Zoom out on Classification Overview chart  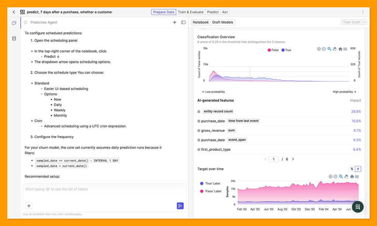[x=324, y=49]
